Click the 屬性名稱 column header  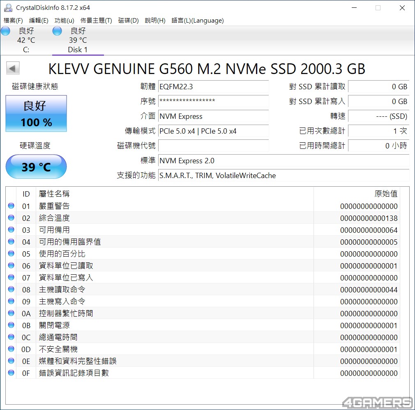[175, 194]
